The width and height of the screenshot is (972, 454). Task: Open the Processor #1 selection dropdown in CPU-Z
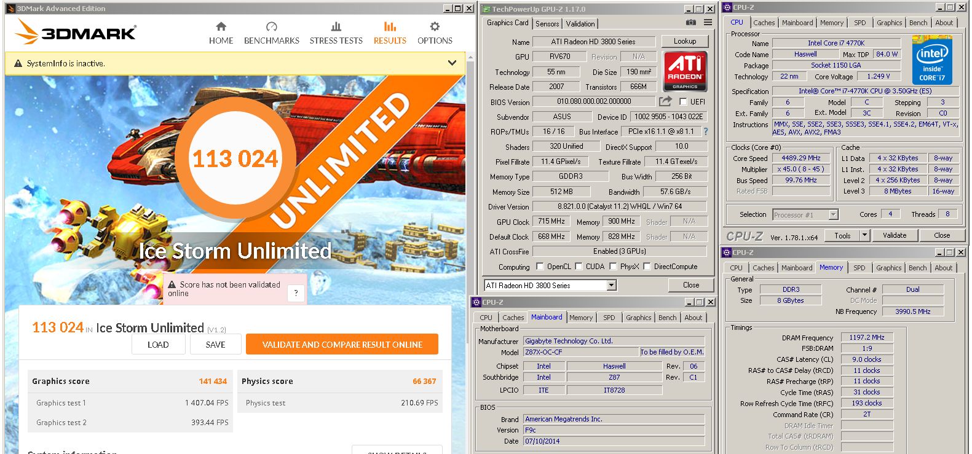(834, 214)
